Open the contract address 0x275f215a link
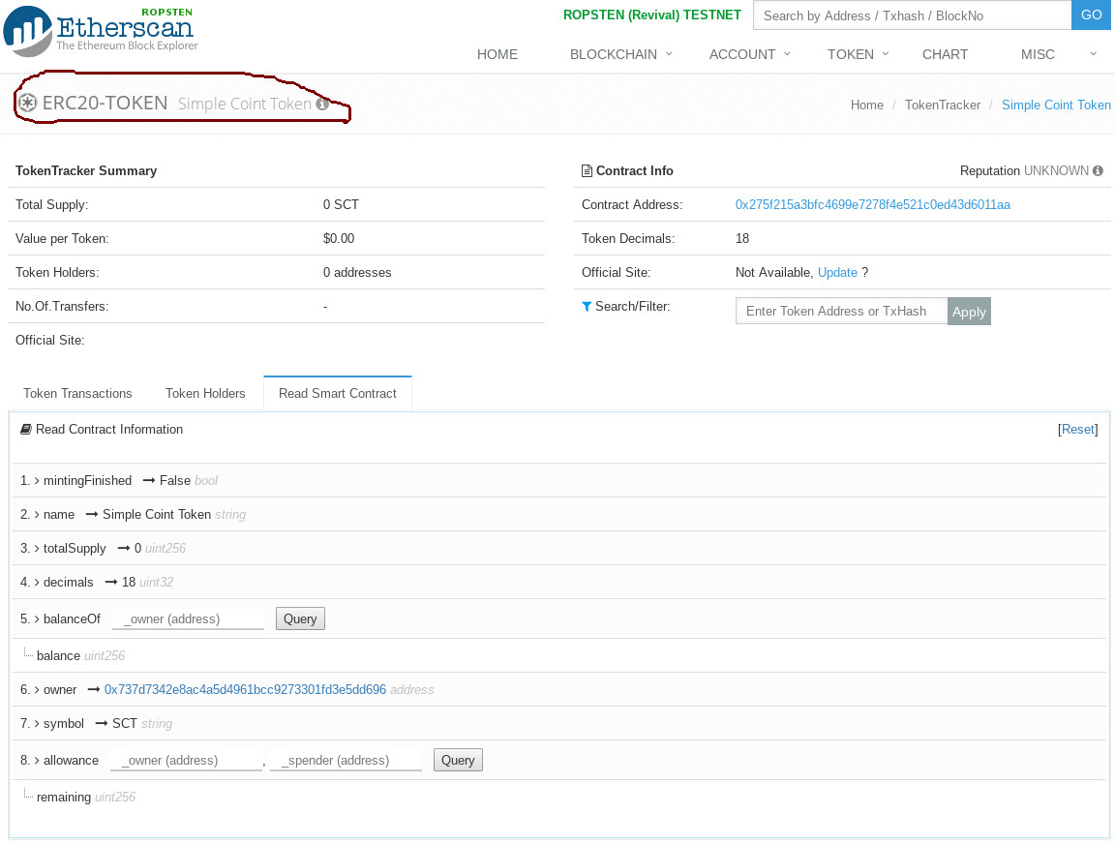This screenshot has height=844, width=1115. [872, 205]
